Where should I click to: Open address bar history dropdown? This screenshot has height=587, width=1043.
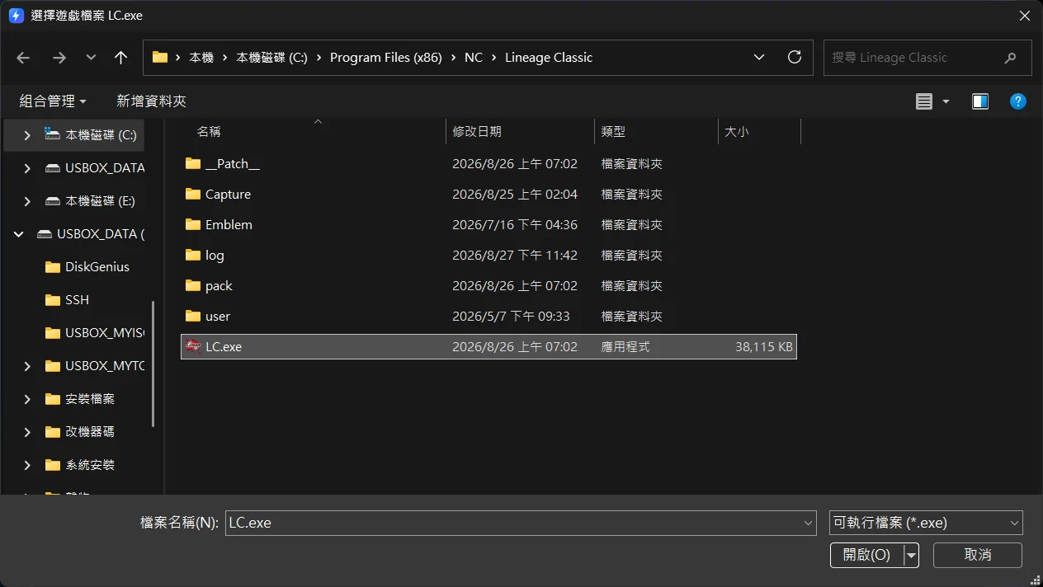click(759, 58)
